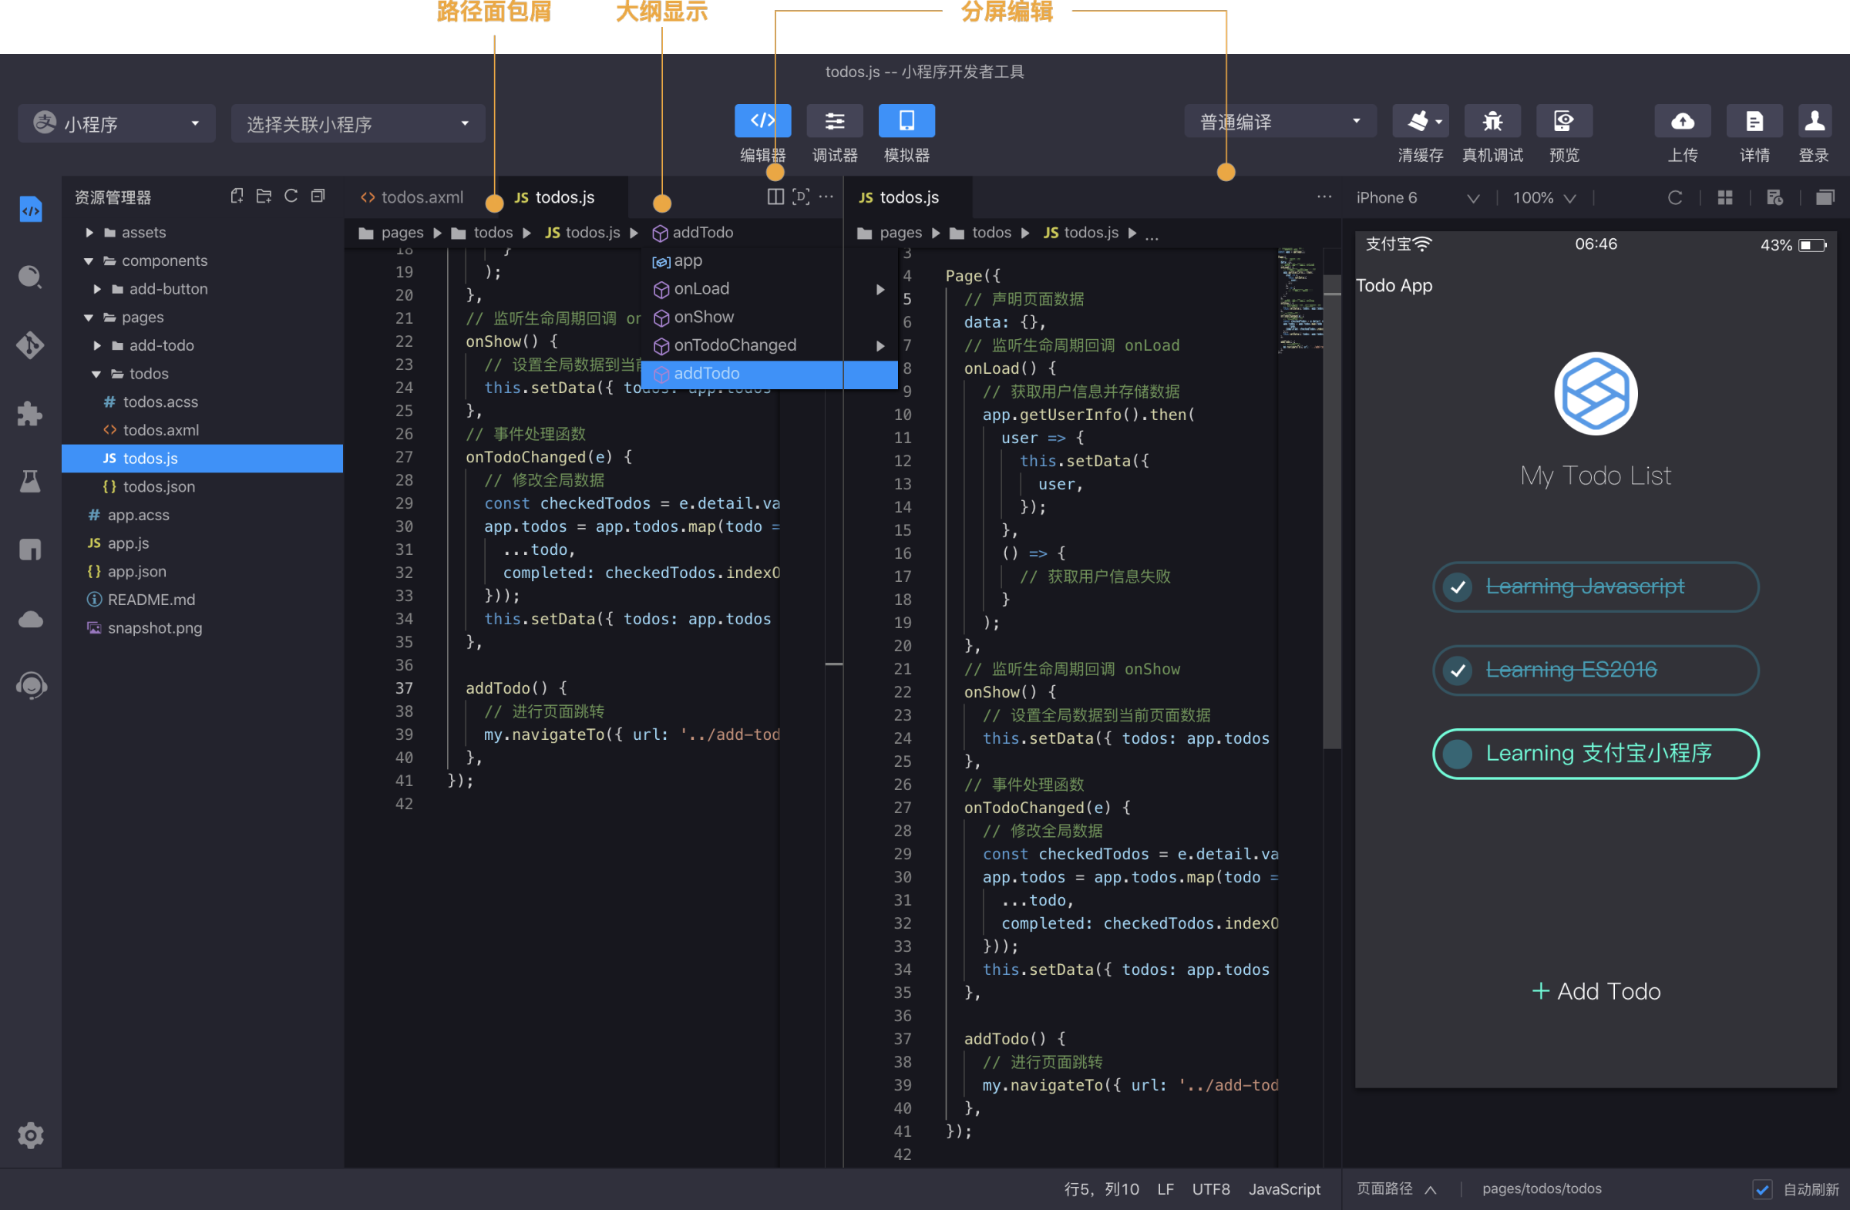Open the 100% zoom dropdown

[1544, 197]
